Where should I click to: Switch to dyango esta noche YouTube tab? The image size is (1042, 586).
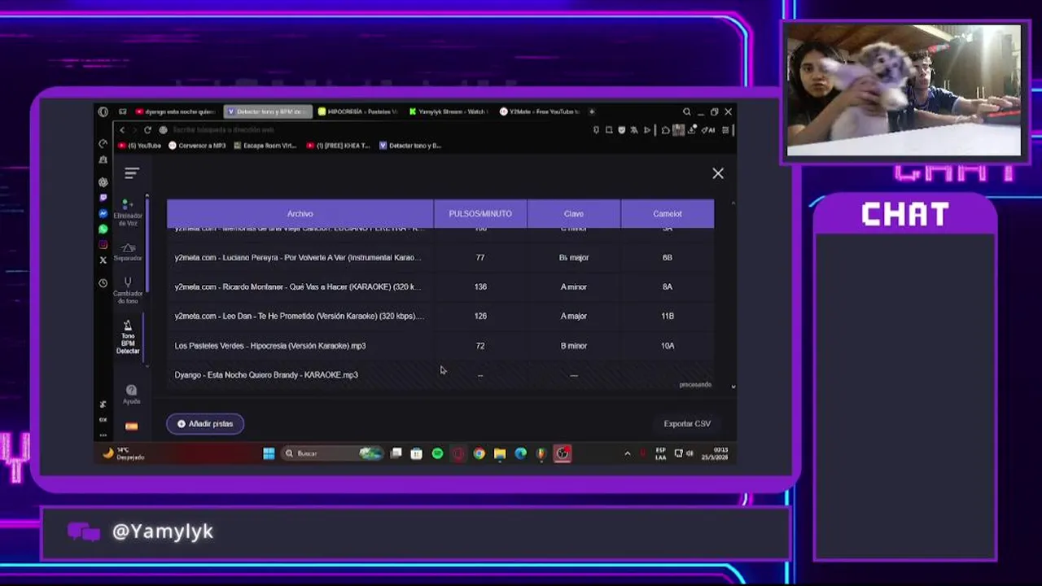click(175, 112)
